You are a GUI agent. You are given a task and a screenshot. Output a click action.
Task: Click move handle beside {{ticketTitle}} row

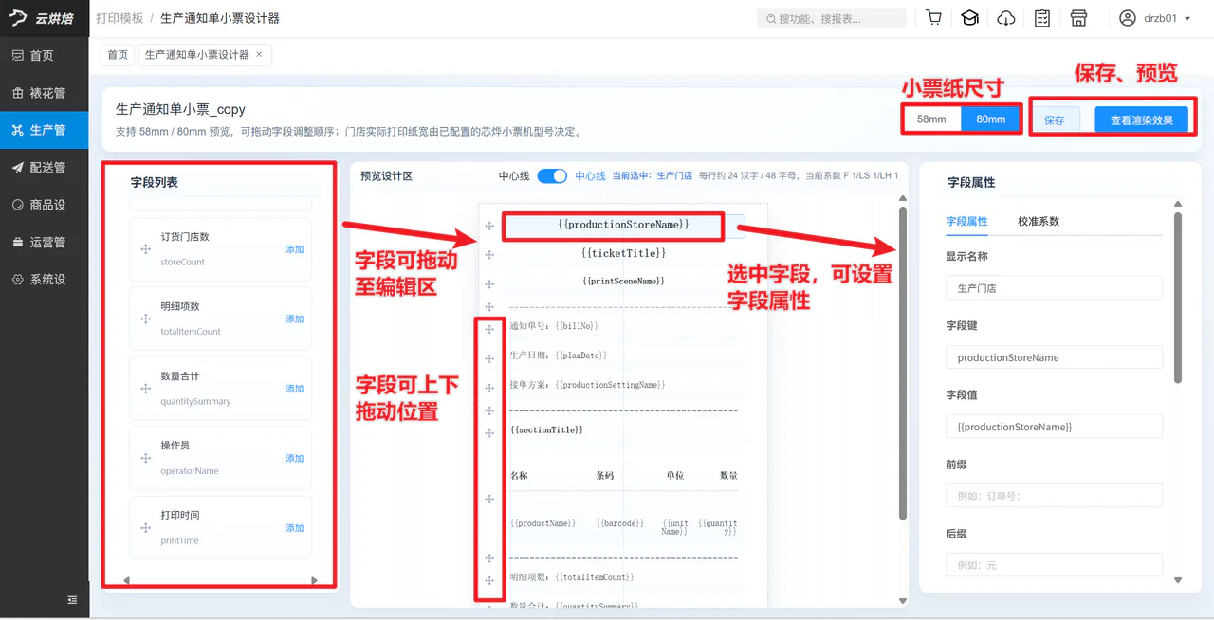pyautogui.click(x=489, y=255)
